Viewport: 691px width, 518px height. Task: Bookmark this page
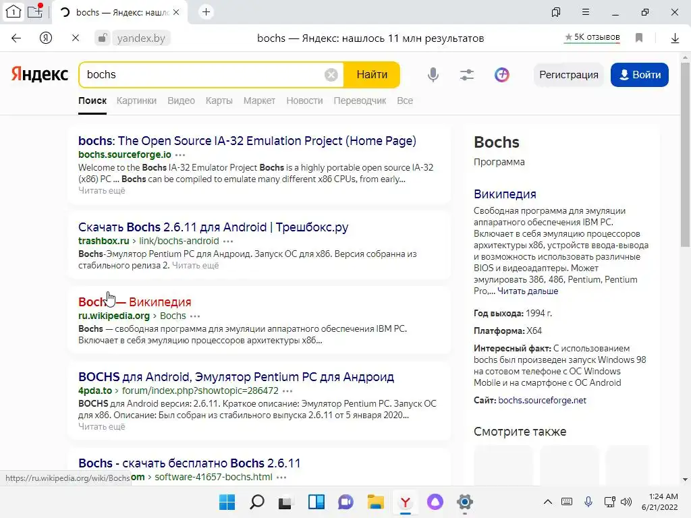pos(639,38)
